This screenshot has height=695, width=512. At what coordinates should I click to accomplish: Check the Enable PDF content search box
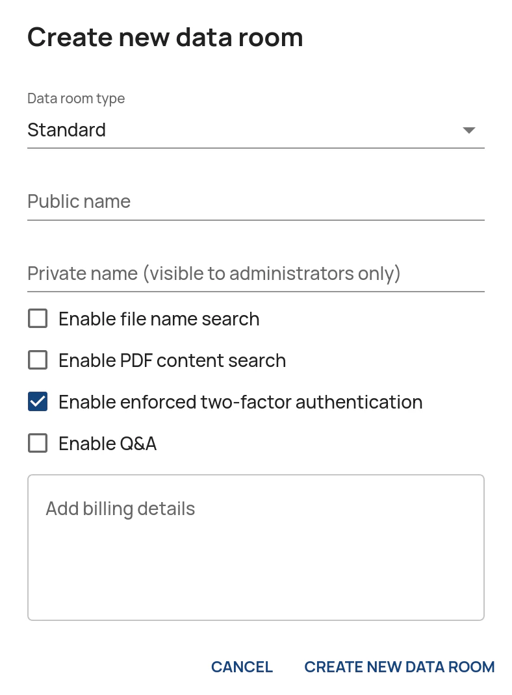38,360
